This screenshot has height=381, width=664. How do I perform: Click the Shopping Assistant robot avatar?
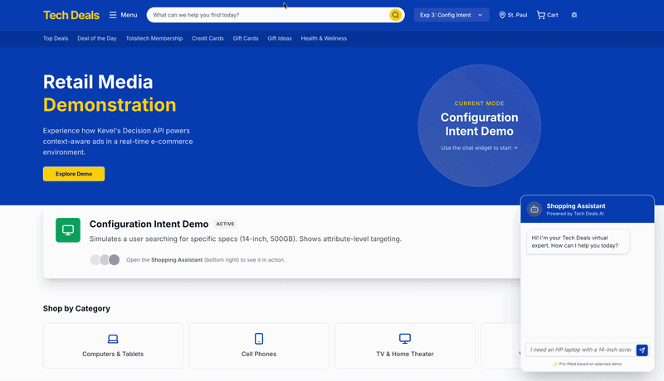(x=535, y=209)
